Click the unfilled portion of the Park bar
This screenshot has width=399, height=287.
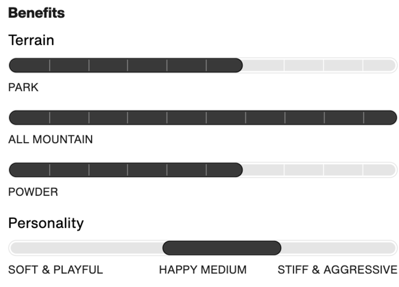(319, 65)
